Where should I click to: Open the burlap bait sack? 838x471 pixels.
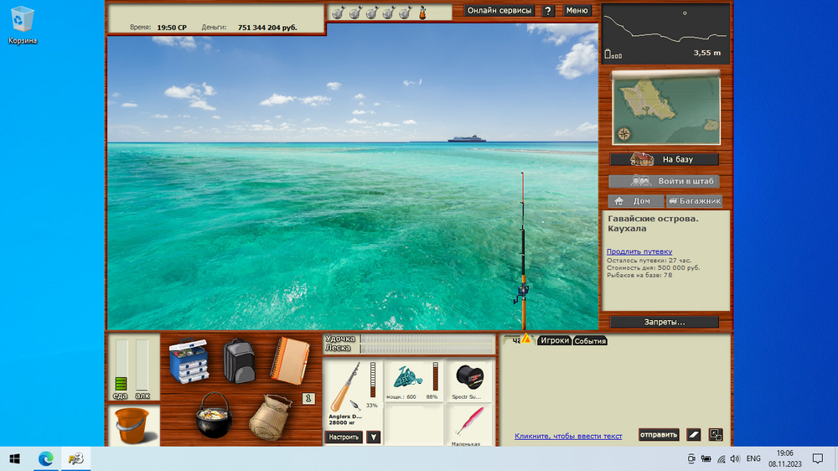[271, 417]
